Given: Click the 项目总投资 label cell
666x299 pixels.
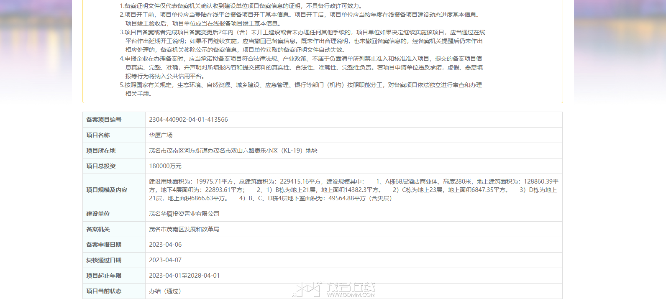Looking at the screenshot, I should (114, 166).
